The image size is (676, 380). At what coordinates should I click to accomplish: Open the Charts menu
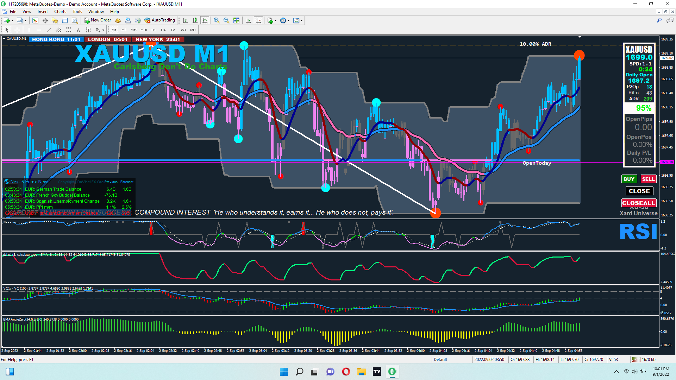[60, 12]
